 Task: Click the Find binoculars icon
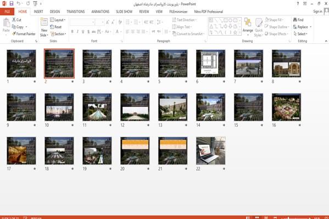click(x=295, y=20)
